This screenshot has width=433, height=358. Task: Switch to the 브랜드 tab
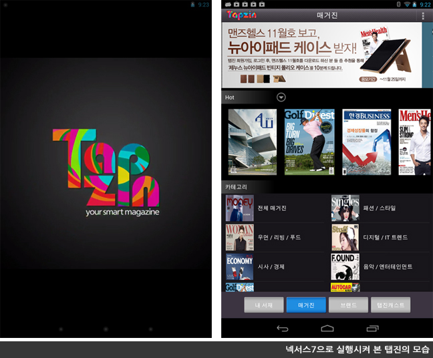(x=349, y=305)
